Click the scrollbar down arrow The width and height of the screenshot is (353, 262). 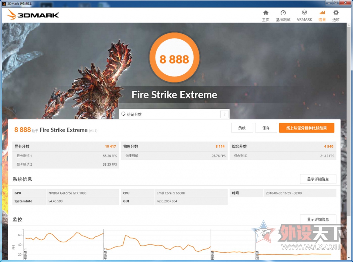point(349,258)
